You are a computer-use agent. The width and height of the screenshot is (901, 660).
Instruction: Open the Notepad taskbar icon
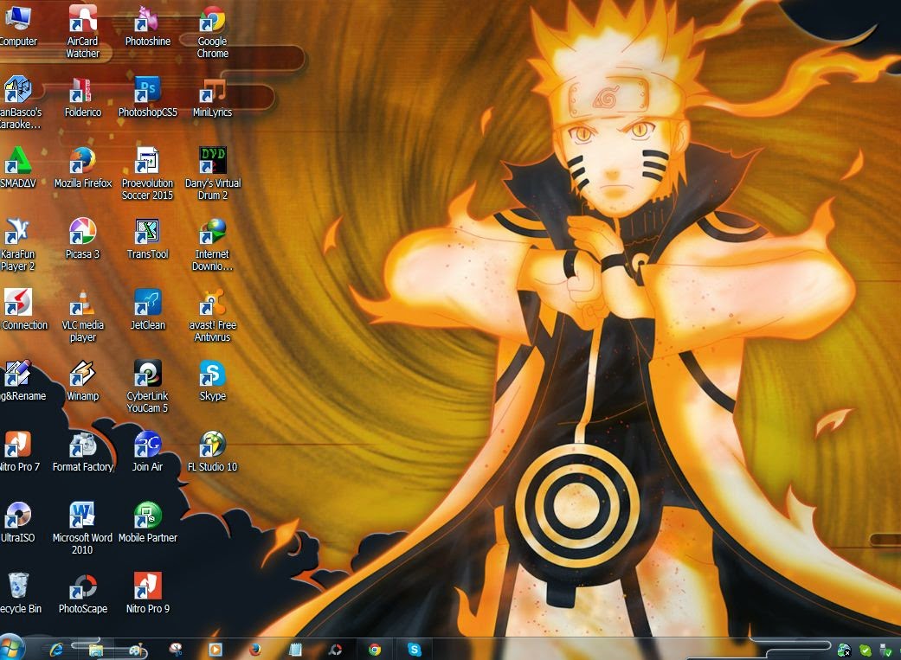coord(295,650)
